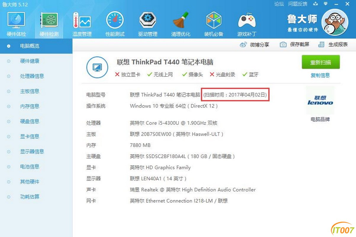Click the 保存截屏 camera icon
Screen dimensions: 356x237
pos(283,45)
